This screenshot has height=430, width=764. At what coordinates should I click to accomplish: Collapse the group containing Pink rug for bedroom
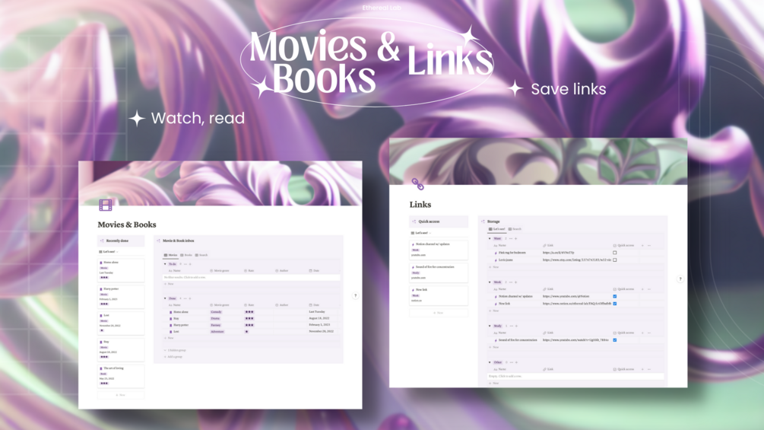pyautogui.click(x=490, y=239)
